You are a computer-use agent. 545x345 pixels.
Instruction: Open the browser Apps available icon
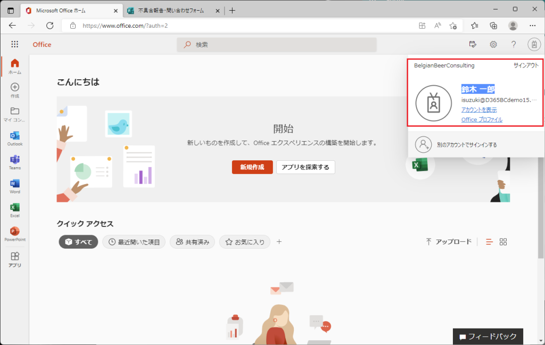point(422,26)
